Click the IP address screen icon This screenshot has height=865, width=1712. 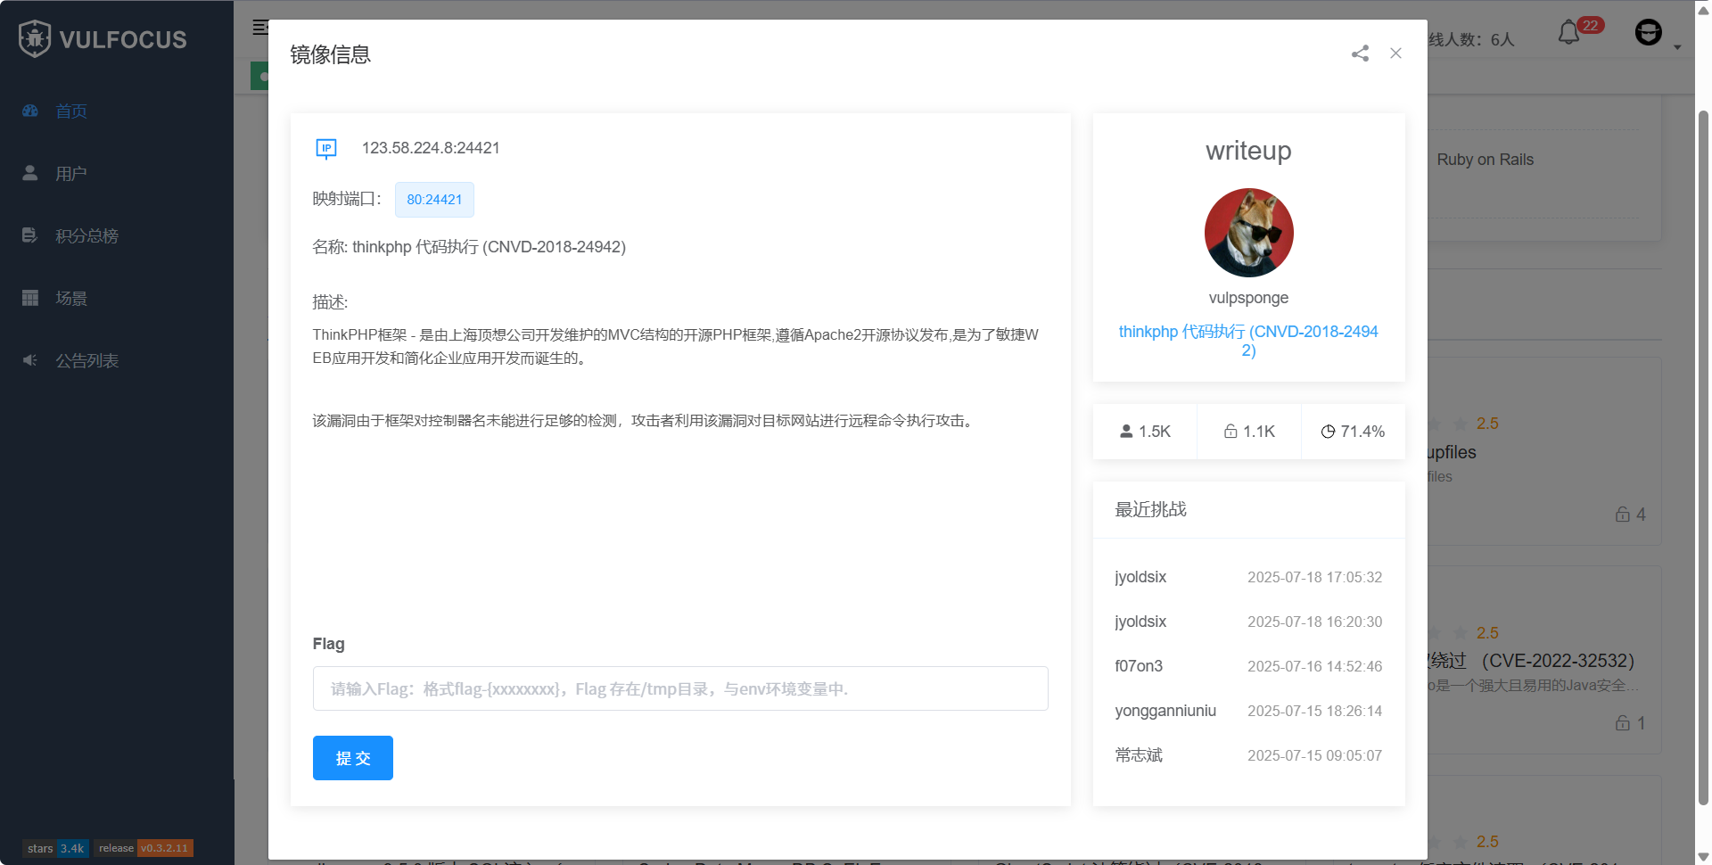coord(326,148)
